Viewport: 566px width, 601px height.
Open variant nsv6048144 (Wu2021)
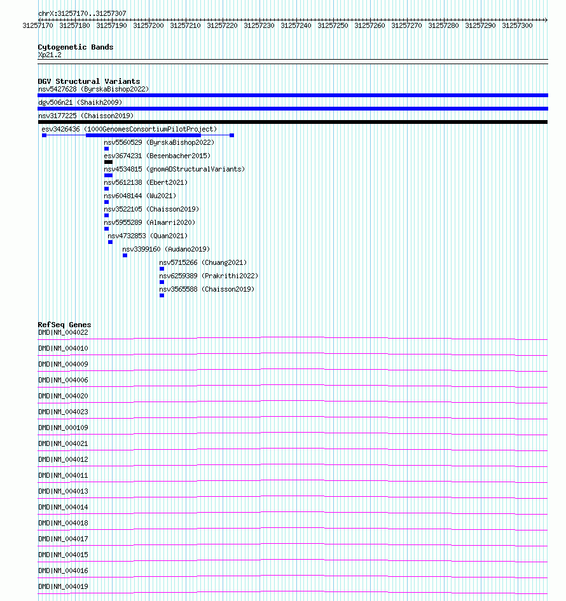[140, 196]
